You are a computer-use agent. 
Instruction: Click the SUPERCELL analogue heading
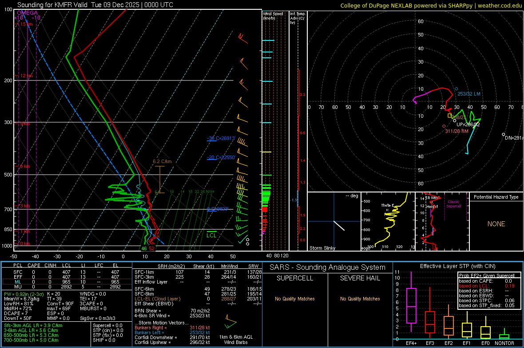click(x=295, y=278)
